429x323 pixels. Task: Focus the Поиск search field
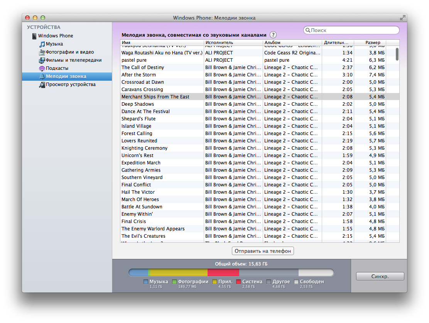click(x=351, y=30)
